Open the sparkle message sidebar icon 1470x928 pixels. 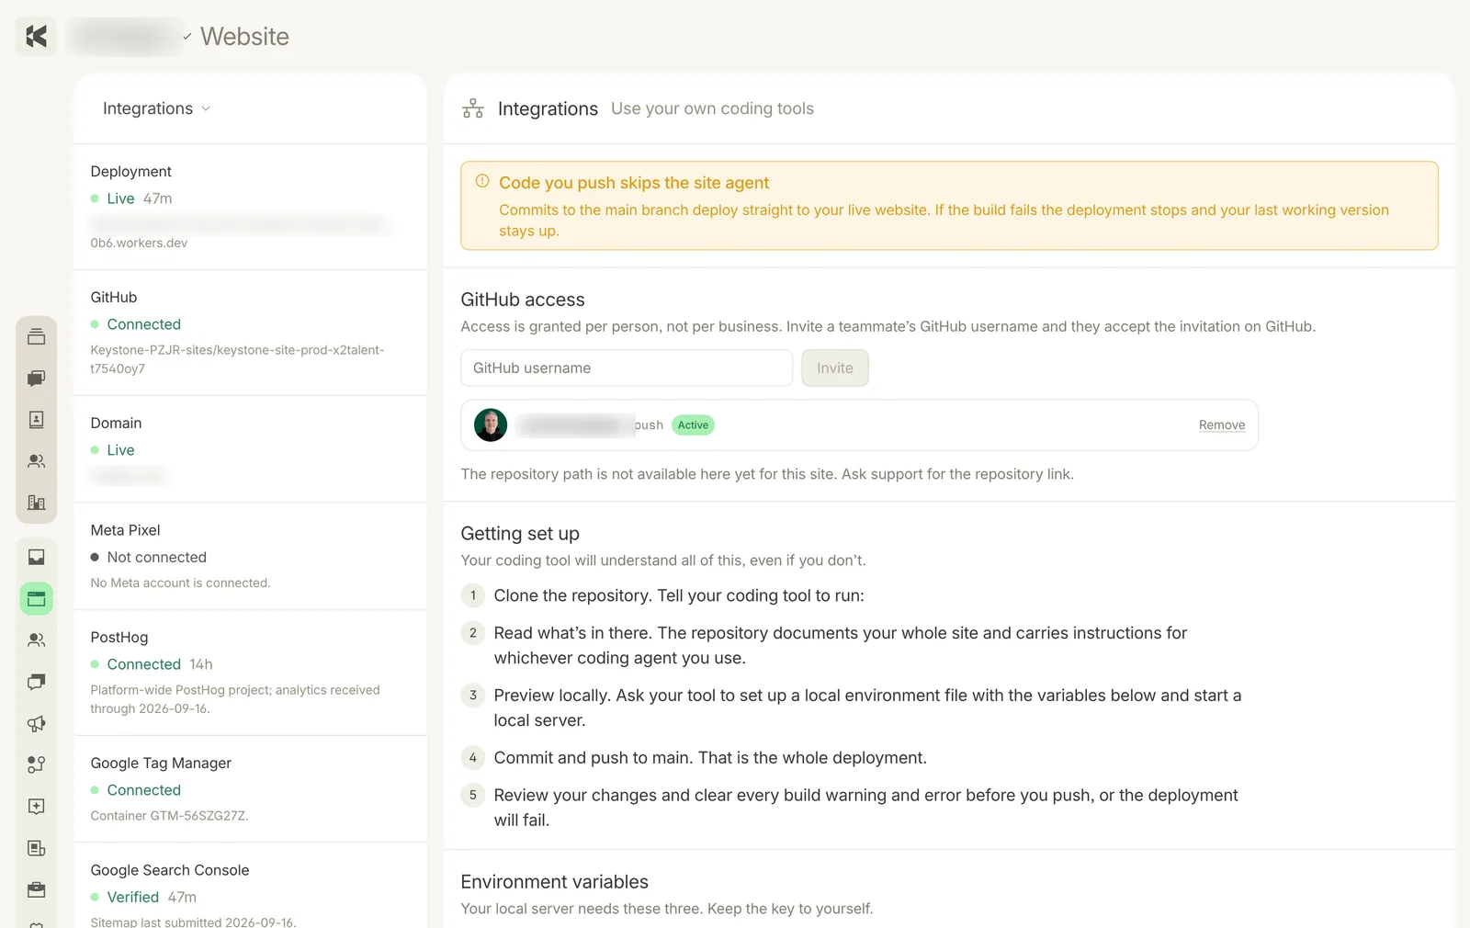tap(37, 807)
